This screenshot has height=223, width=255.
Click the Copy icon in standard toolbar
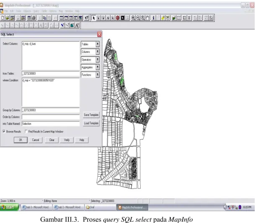point(44,18)
